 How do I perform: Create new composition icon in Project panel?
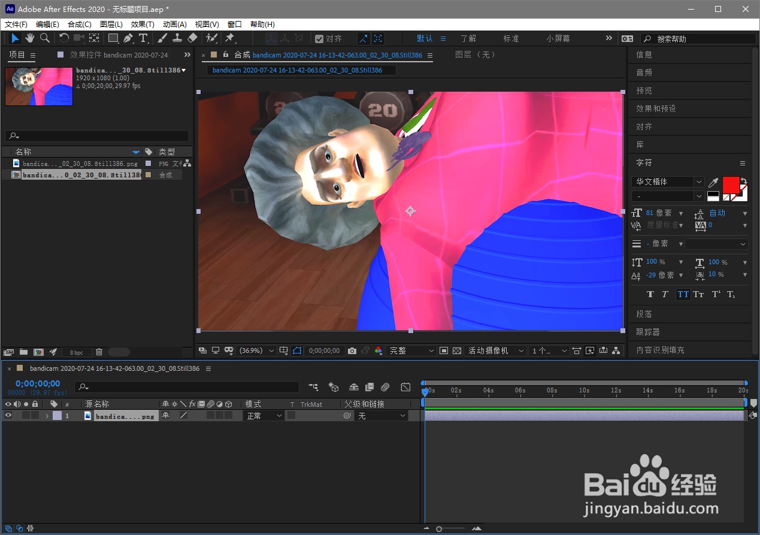[38, 352]
